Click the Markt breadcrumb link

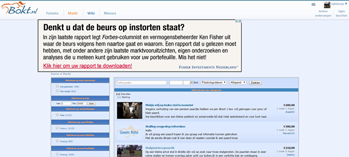click(x=67, y=74)
